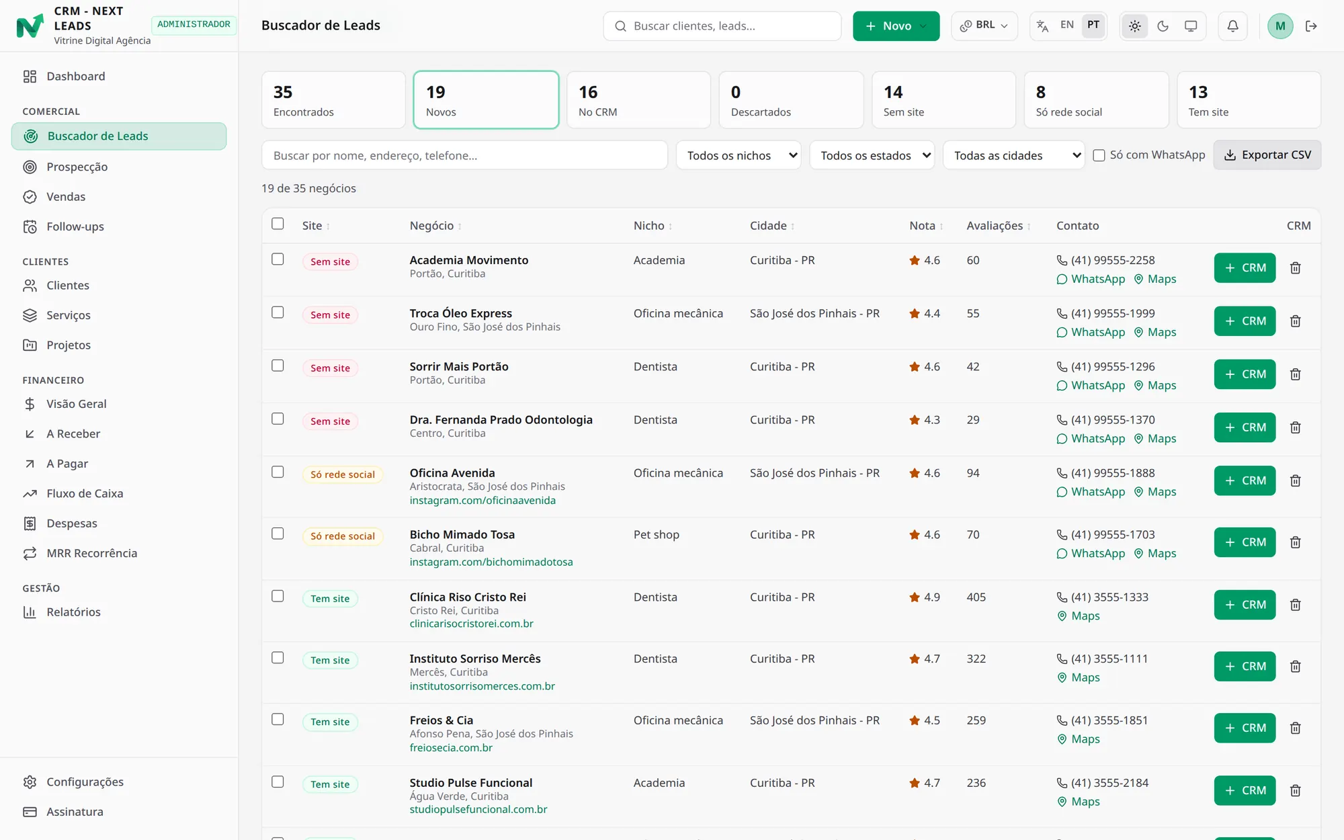Open user avatar M
1344x840 pixels.
(x=1280, y=26)
